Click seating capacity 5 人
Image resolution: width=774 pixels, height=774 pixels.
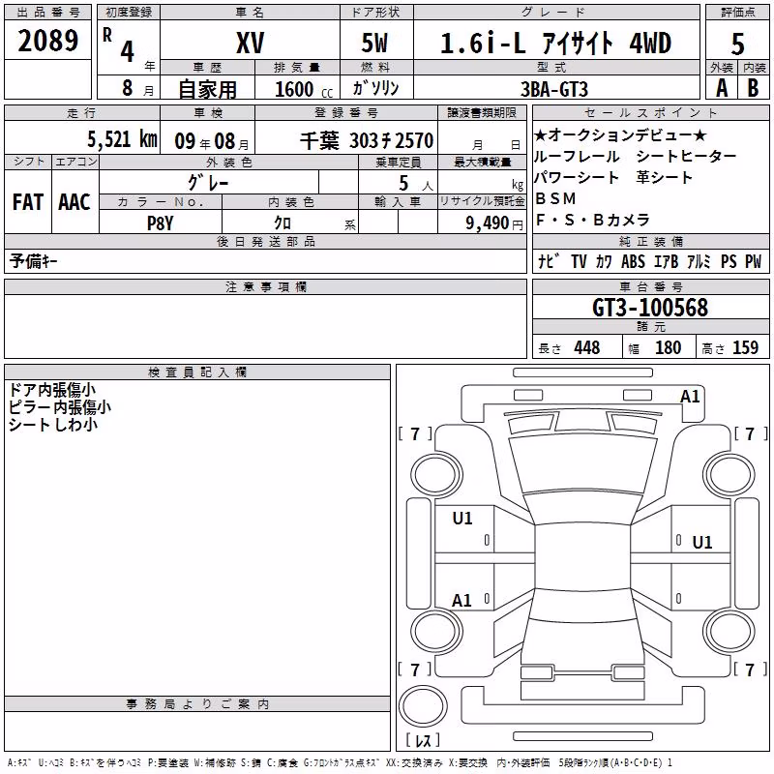pos(415,183)
